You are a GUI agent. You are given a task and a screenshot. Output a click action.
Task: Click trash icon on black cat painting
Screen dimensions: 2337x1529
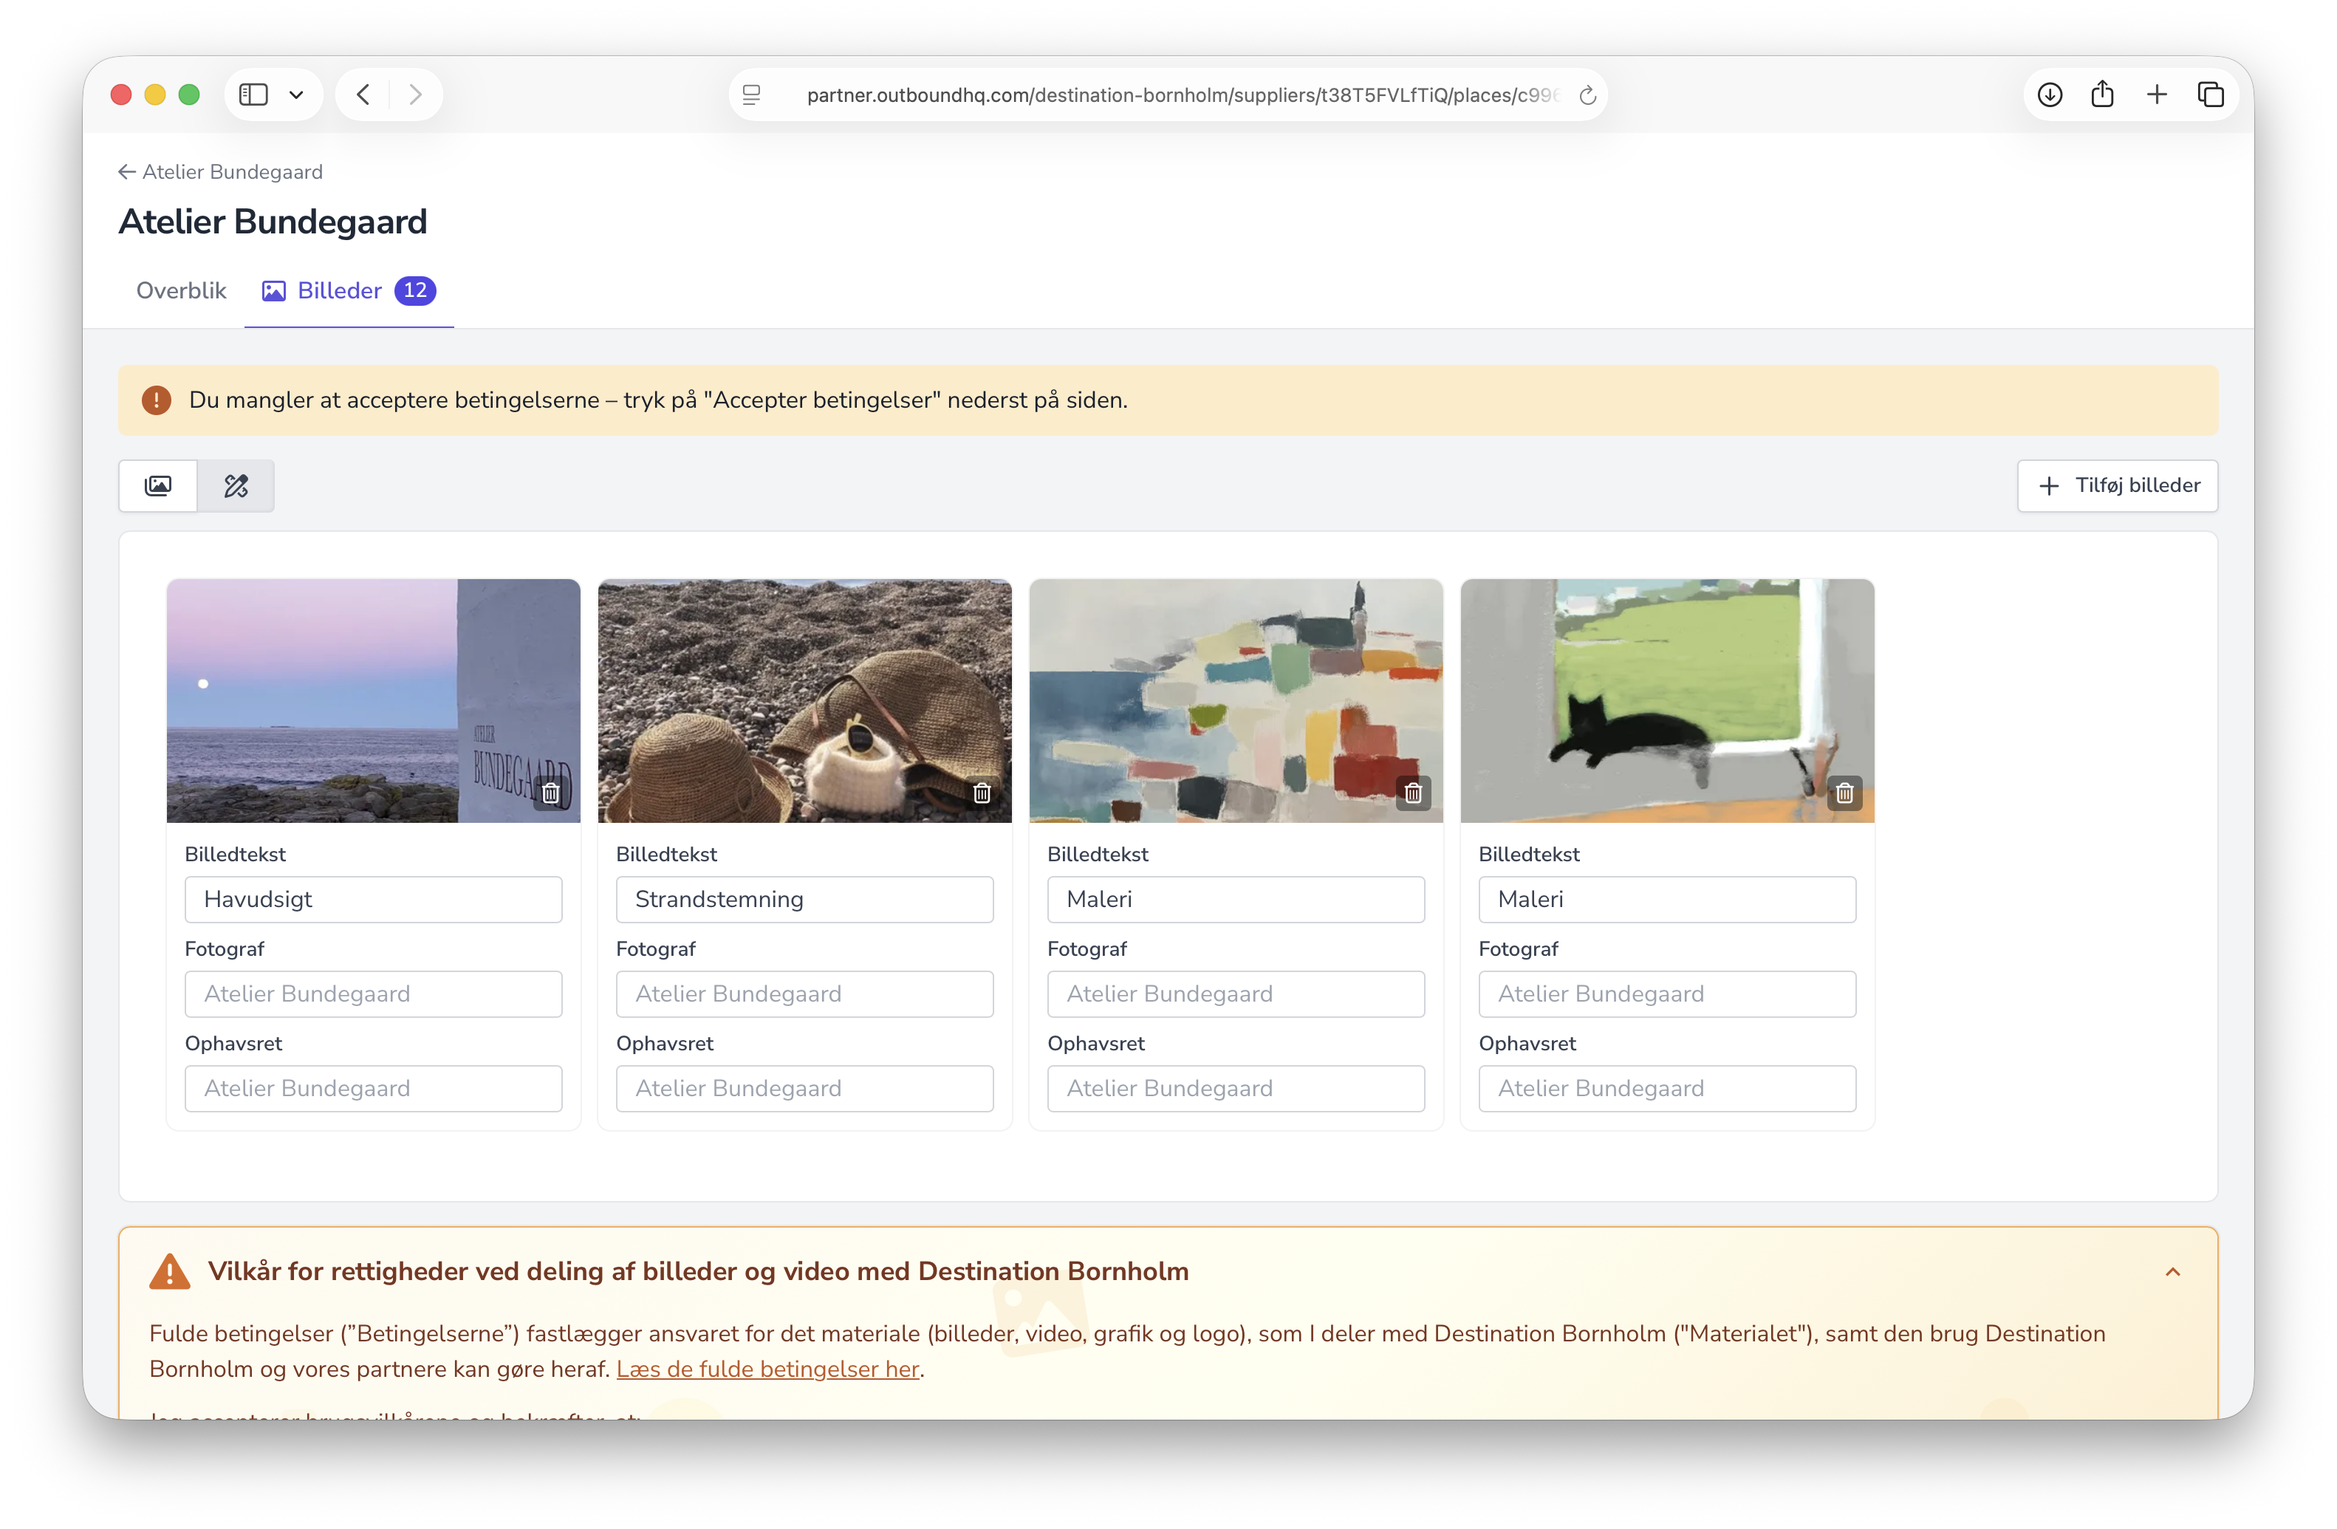coord(1845,793)
